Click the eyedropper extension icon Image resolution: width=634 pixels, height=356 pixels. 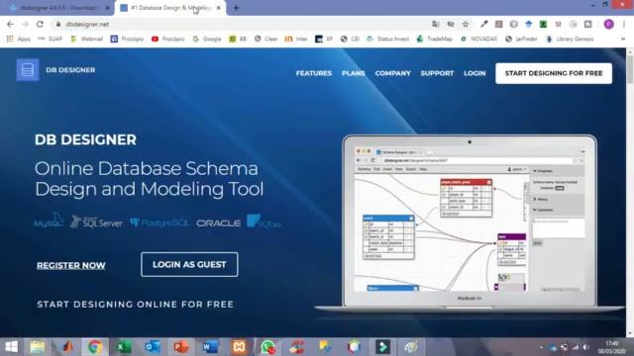(x=484, y=24)
